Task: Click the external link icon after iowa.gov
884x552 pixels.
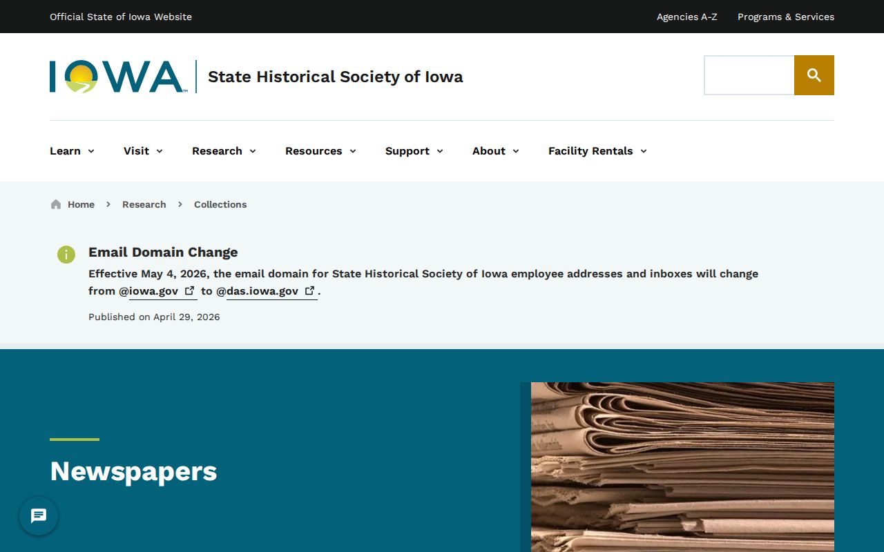Action: pyautogui.click(x=189, y=290)
